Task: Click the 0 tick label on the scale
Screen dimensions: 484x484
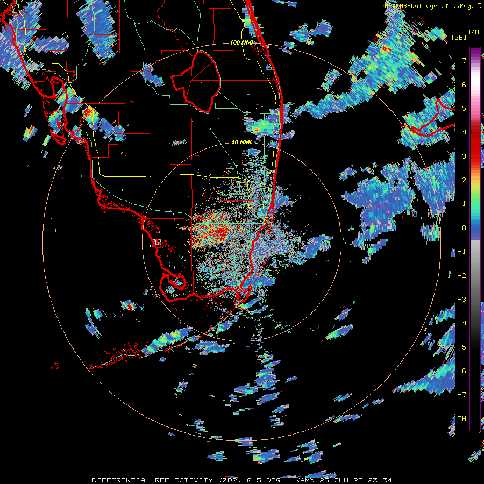Action: click(x=464, y=228)
